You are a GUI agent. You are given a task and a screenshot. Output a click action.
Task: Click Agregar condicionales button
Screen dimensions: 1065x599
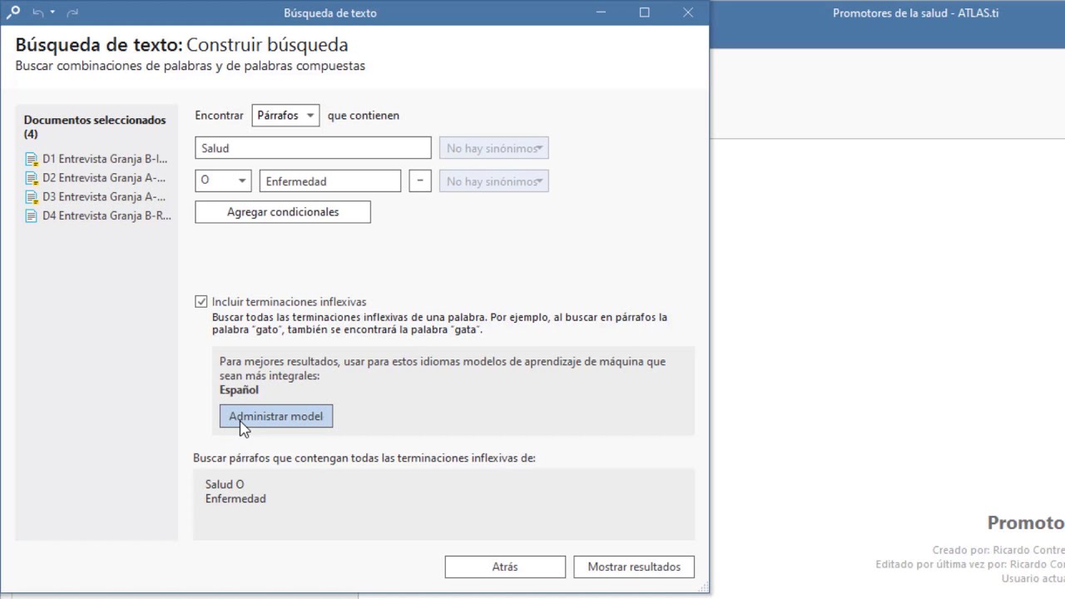[283, 212]
